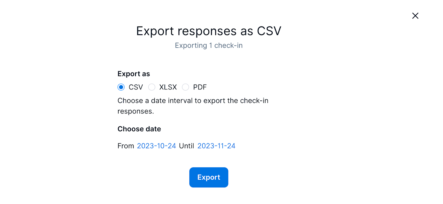Close the export dialog with the X
This screenshot has height=204, width=443.
point(415,16)
